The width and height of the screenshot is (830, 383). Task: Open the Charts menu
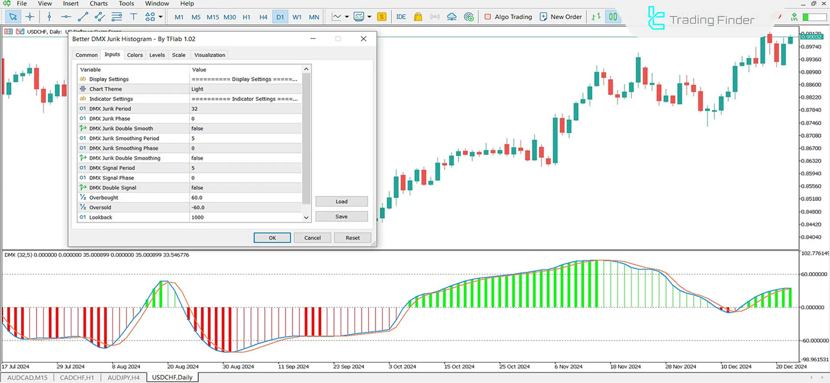click(99, 3)
